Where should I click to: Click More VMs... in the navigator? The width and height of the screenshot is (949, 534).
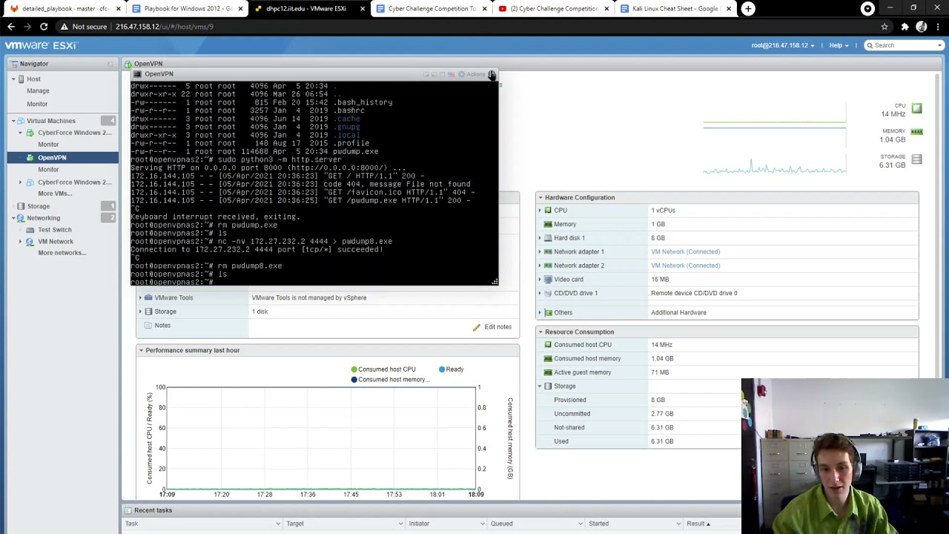55,194
